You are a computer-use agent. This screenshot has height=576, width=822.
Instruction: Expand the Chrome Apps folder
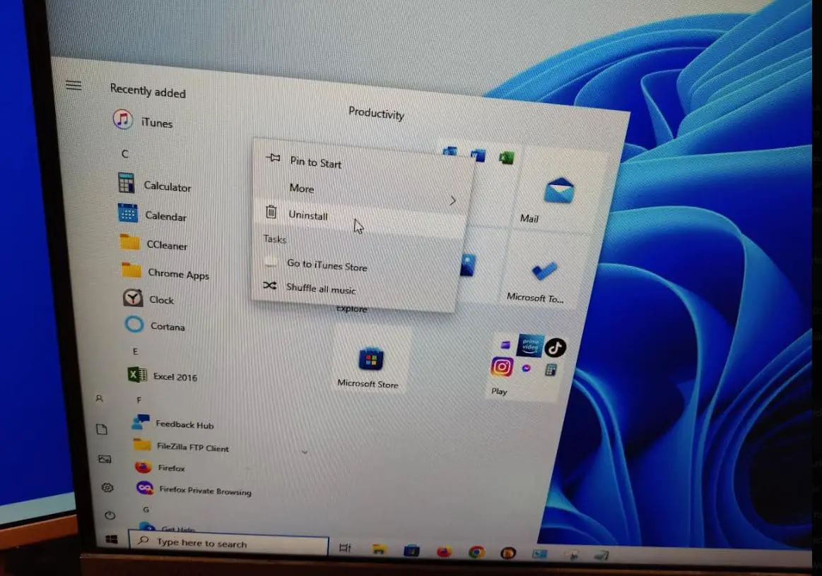coord(178,273)
